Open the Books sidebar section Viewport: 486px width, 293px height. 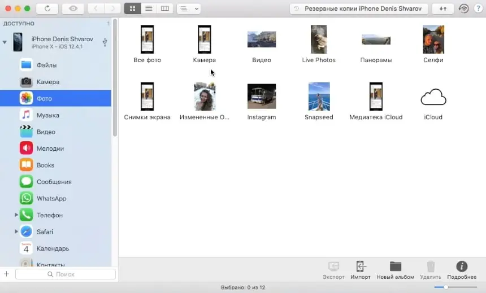pyautogui.click(x=56, y=165)
